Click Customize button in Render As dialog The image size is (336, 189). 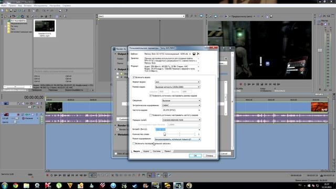(x=122, y=119)
